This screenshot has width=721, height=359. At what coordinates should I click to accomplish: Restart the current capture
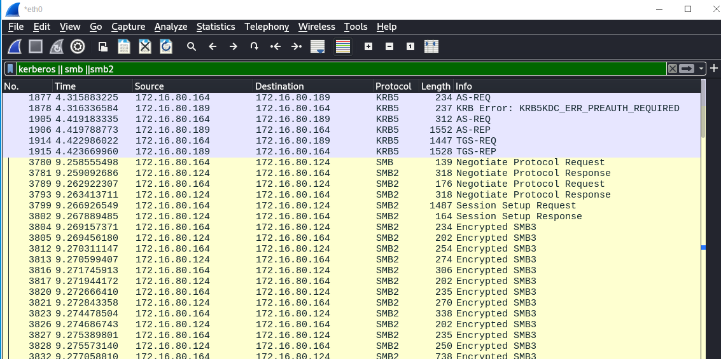pos(57,46)
